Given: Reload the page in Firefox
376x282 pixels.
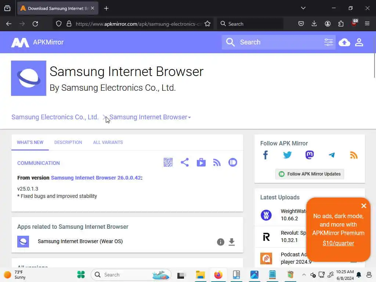Looking at the screenshot, I should coord(35,24).
